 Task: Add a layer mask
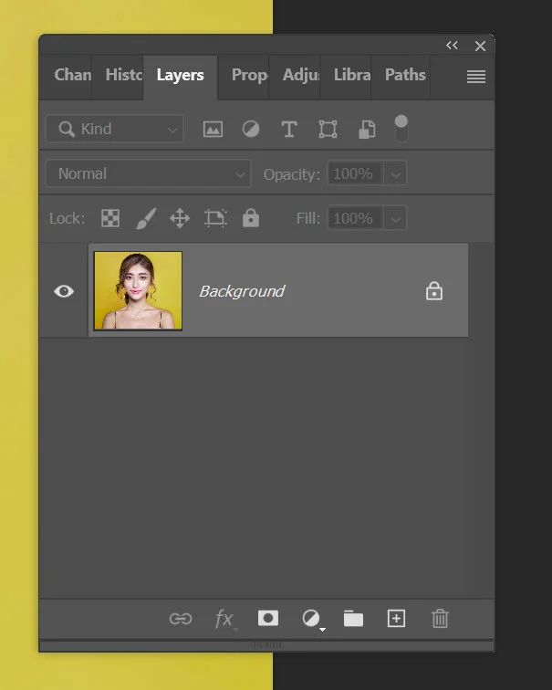[x=268, y=618]
